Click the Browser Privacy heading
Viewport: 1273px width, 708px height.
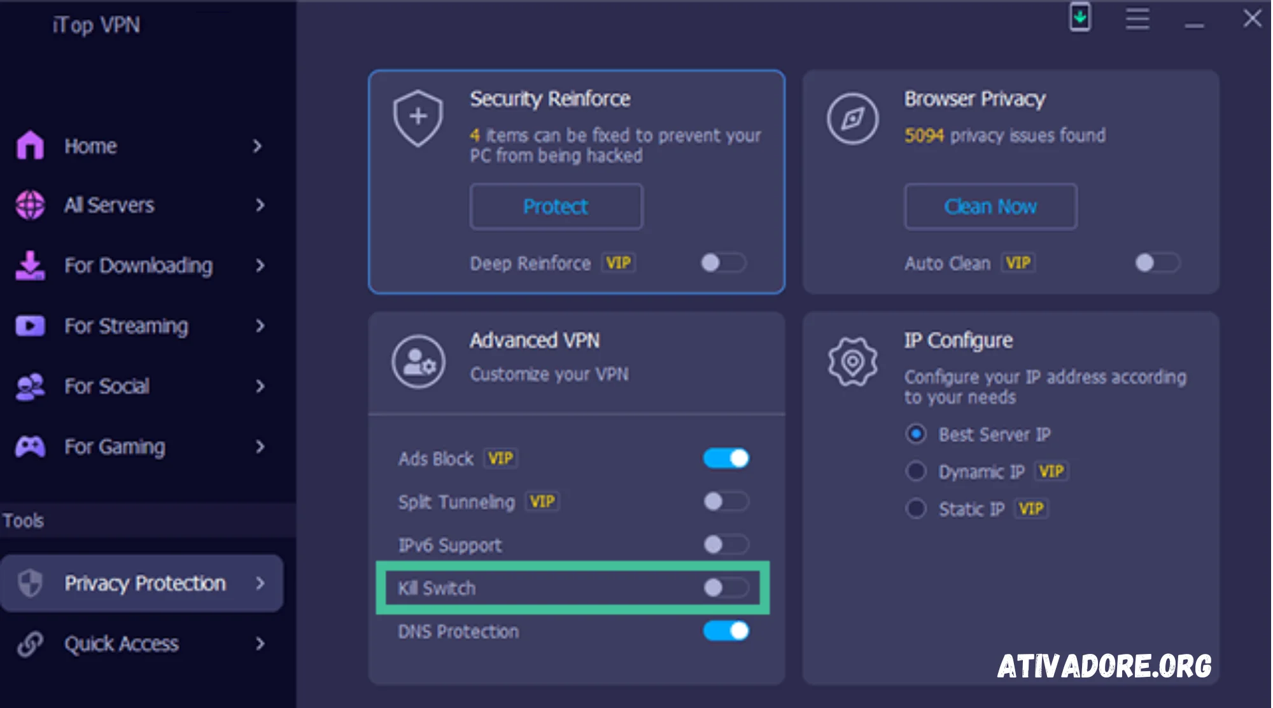click(x=974, y=99)
